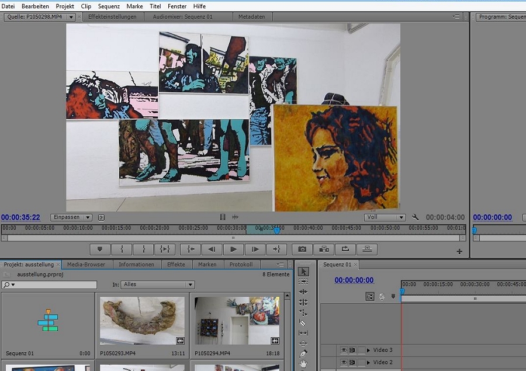Set In point in Source monitor
Image resolution: width=526 pixels, height=371 pixels.
pos(122,249)
